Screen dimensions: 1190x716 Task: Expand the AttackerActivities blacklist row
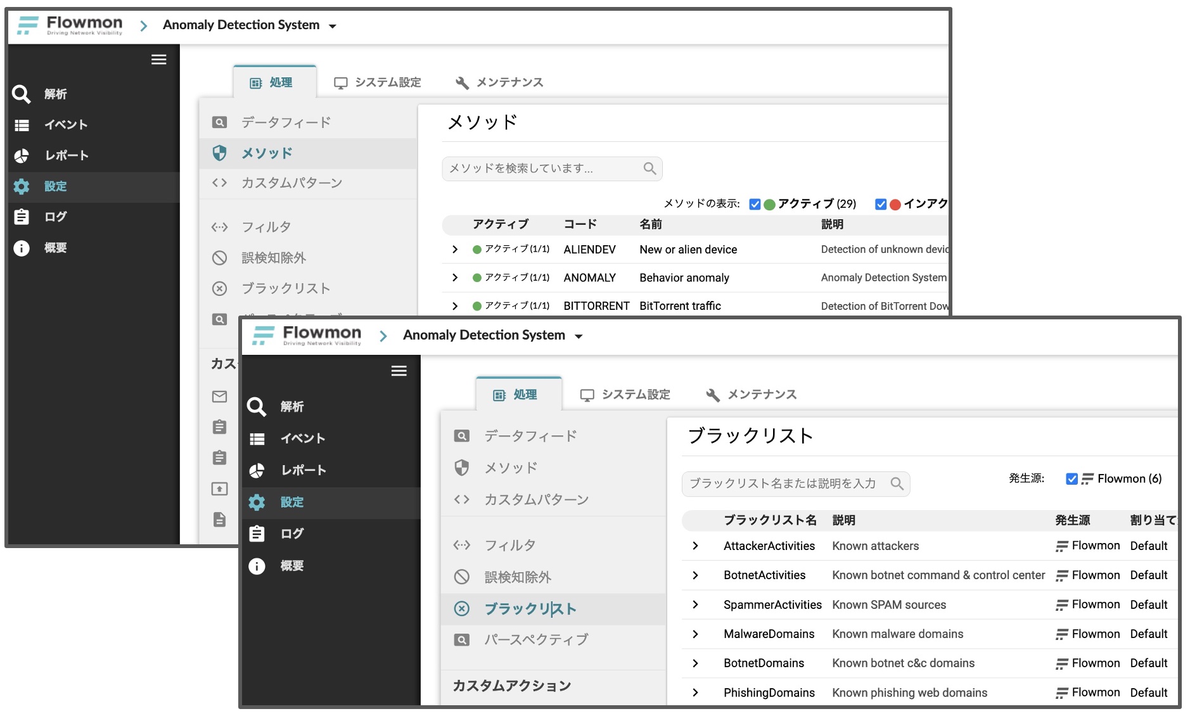coord(695,546)
